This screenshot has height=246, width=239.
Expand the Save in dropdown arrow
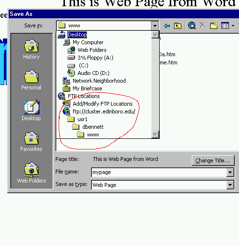(155, 25)
